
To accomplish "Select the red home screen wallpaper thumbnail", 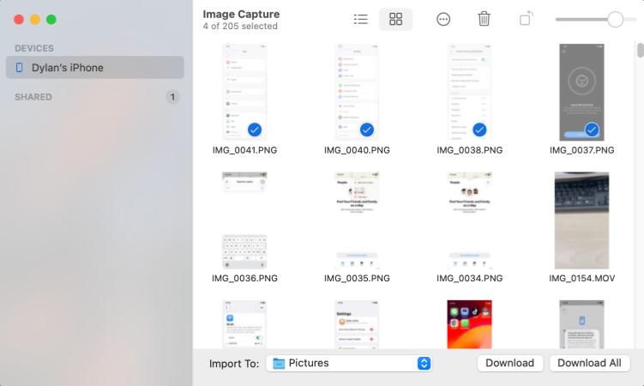I will tap(469, 324).
